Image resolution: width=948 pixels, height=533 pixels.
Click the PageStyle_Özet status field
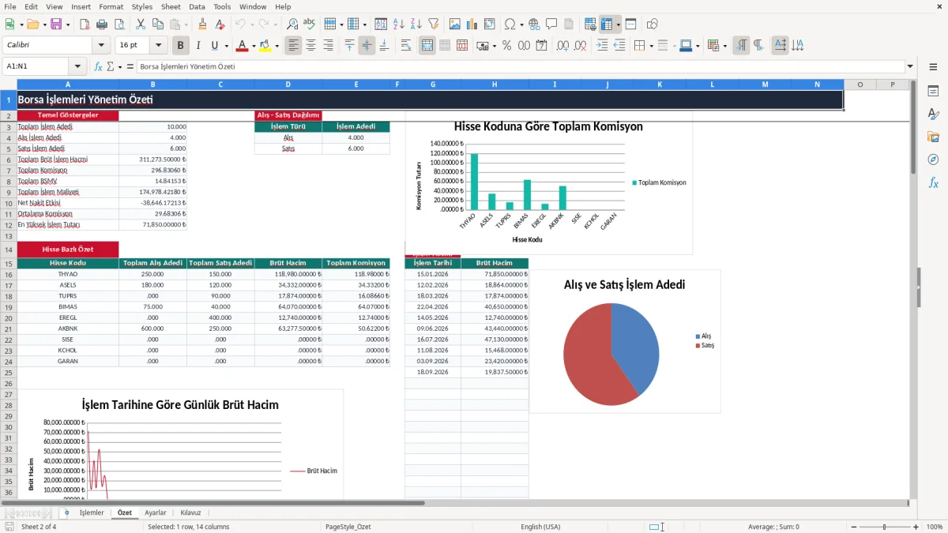pos(348,527)
